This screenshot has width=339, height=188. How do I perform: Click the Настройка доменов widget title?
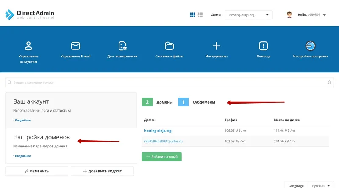coord(42,137)
